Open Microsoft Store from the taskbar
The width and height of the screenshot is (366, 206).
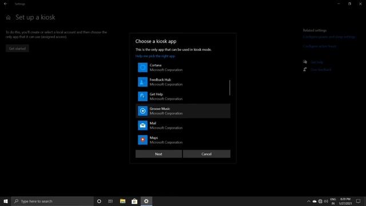(134, 201)
